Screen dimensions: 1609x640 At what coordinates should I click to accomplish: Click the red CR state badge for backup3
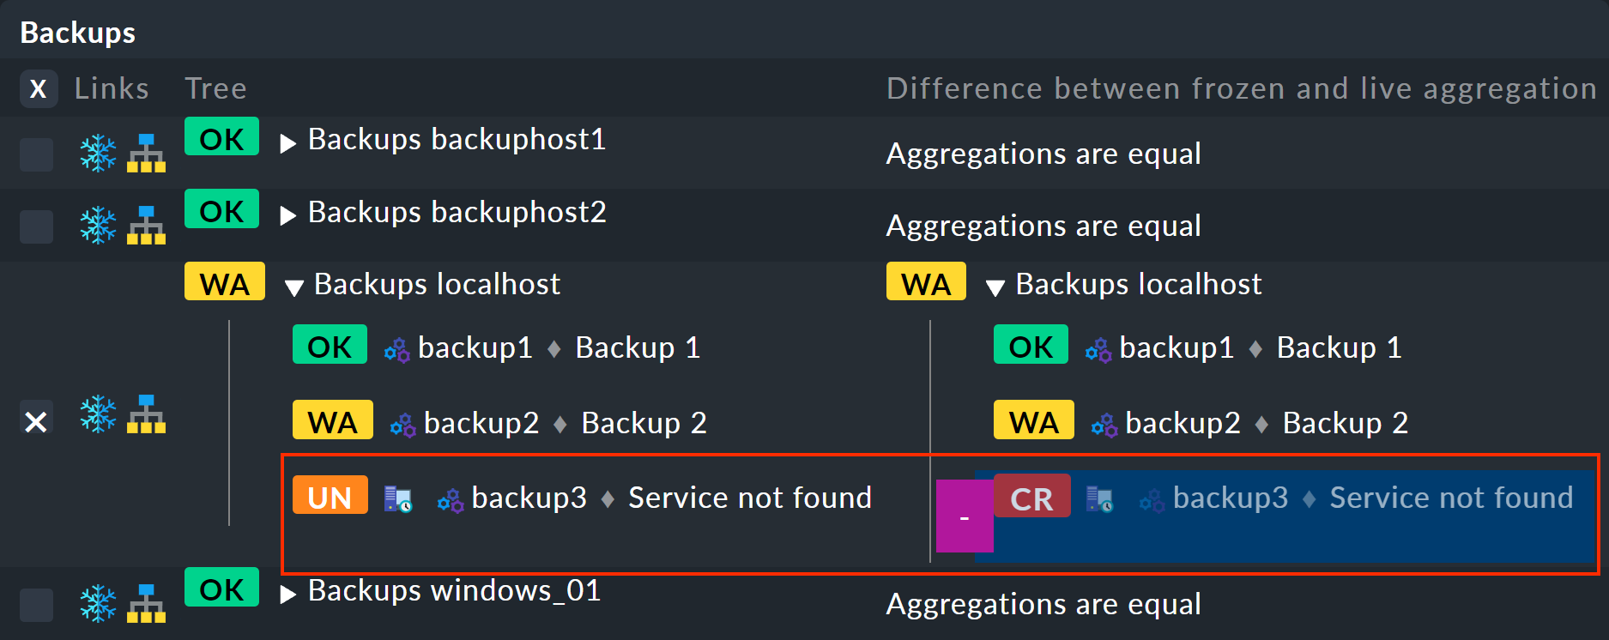[x=1031, y=496]
